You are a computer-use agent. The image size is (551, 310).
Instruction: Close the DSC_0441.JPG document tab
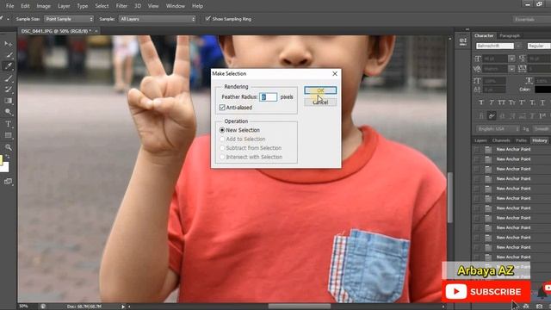coord(96,31)
